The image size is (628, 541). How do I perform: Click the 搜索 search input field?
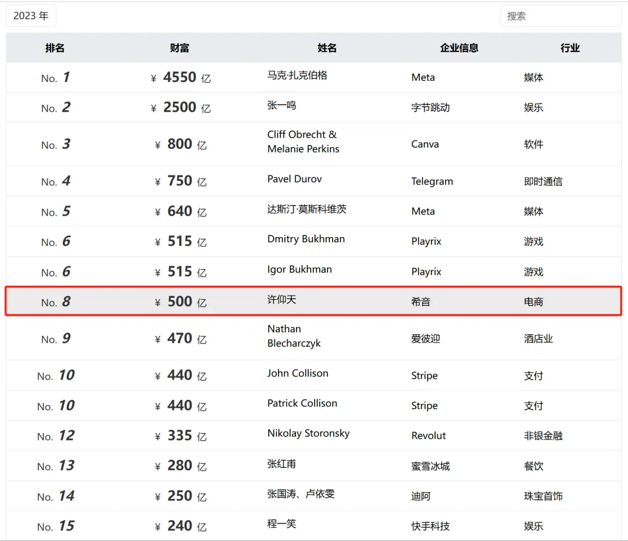pyautogui.click(x=560, y=16)
